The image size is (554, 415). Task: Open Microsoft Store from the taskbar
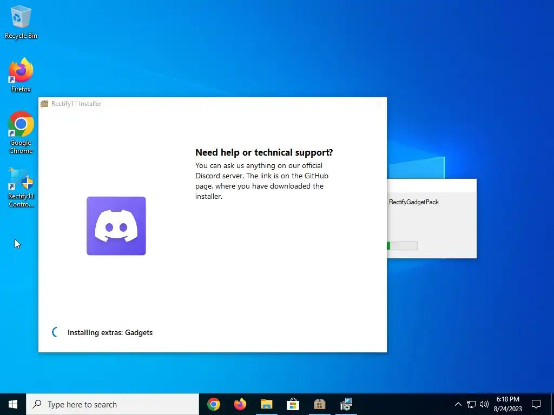[293, 404]
